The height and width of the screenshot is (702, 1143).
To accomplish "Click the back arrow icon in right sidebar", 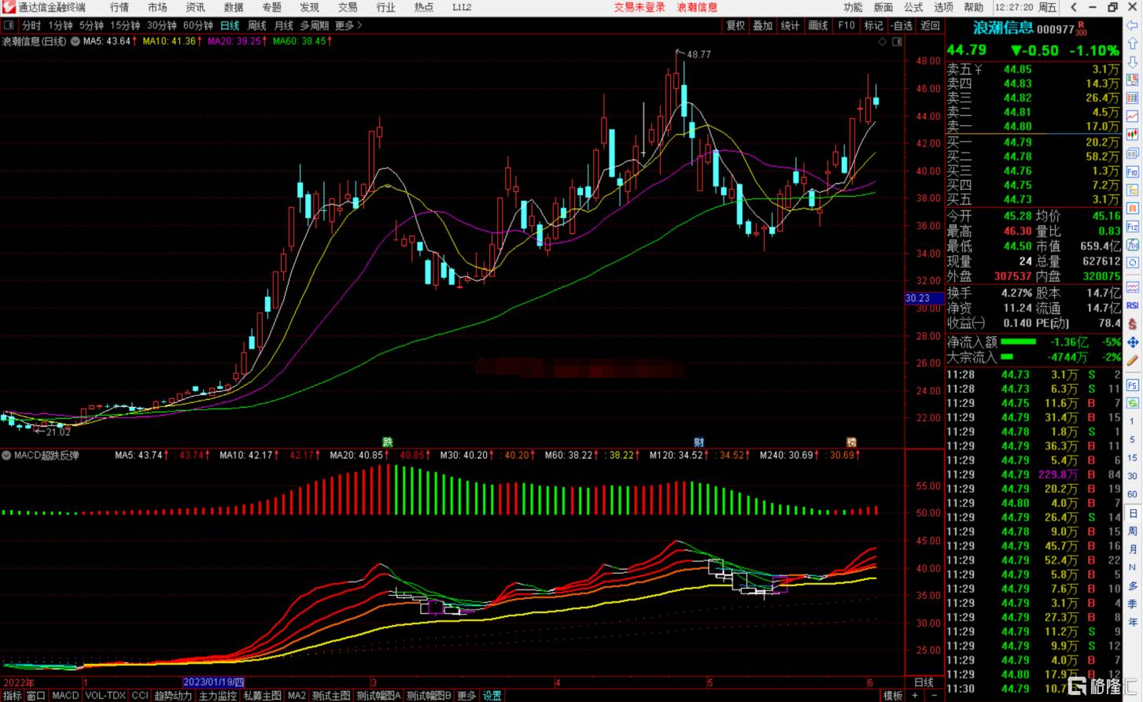I will click(1132, 27).
